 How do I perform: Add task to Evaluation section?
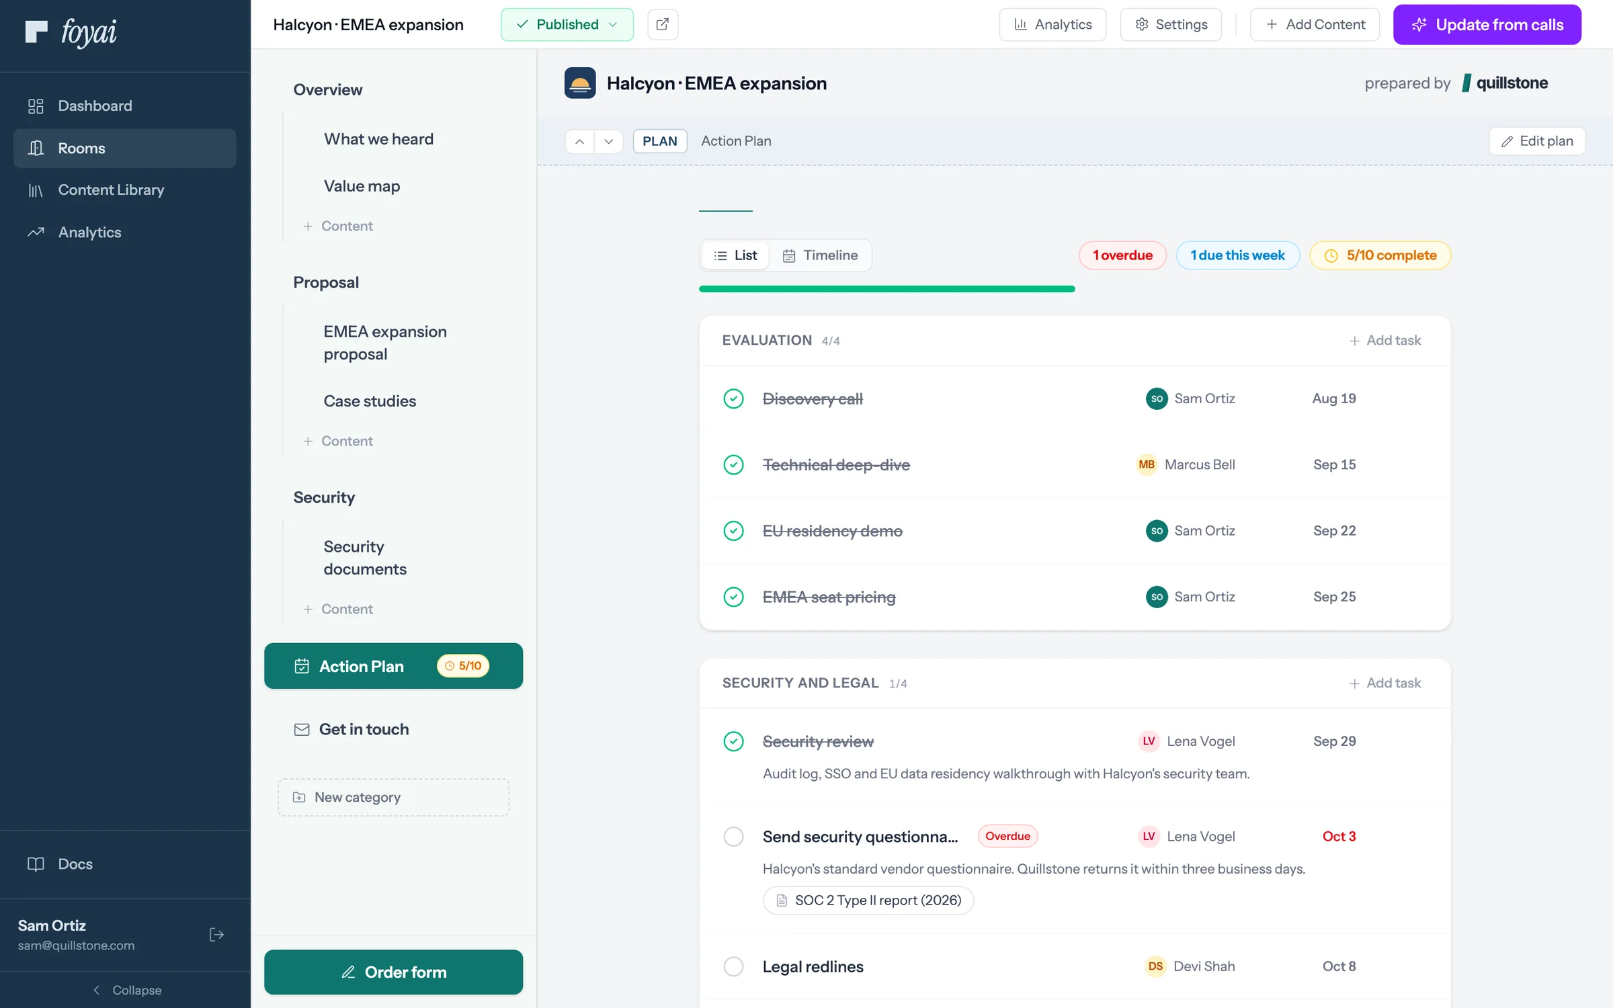(x=1385, y=341)
